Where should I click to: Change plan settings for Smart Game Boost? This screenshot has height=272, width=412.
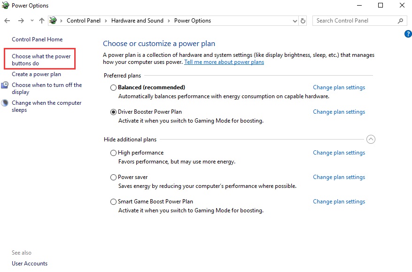pos(339,202)
